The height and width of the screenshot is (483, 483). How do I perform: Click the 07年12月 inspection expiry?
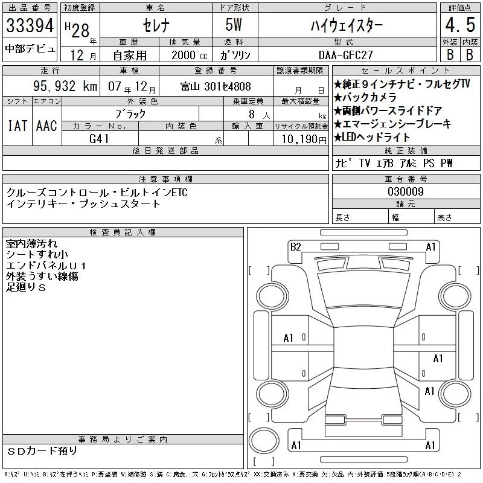132,86
